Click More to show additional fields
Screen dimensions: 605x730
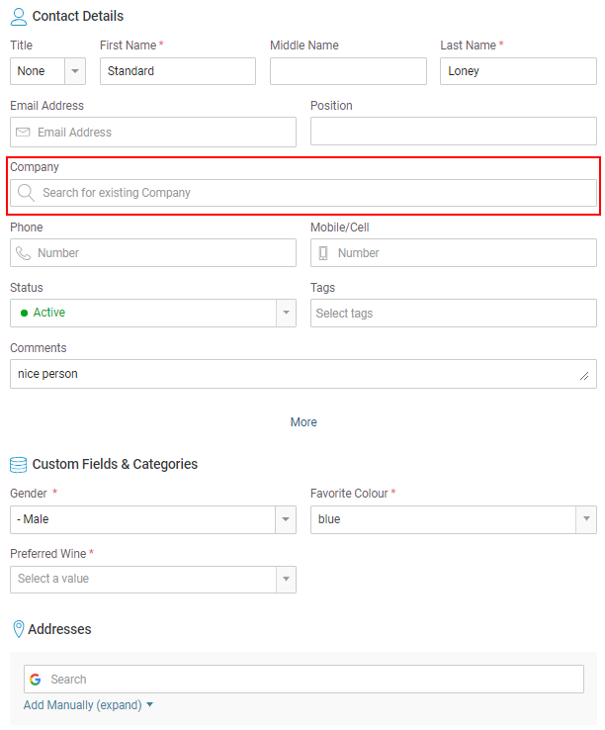303,422
